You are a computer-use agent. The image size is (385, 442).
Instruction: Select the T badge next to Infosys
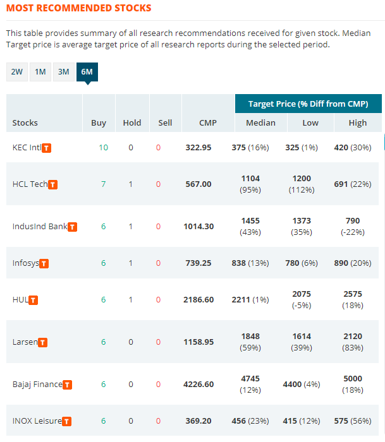44,263
